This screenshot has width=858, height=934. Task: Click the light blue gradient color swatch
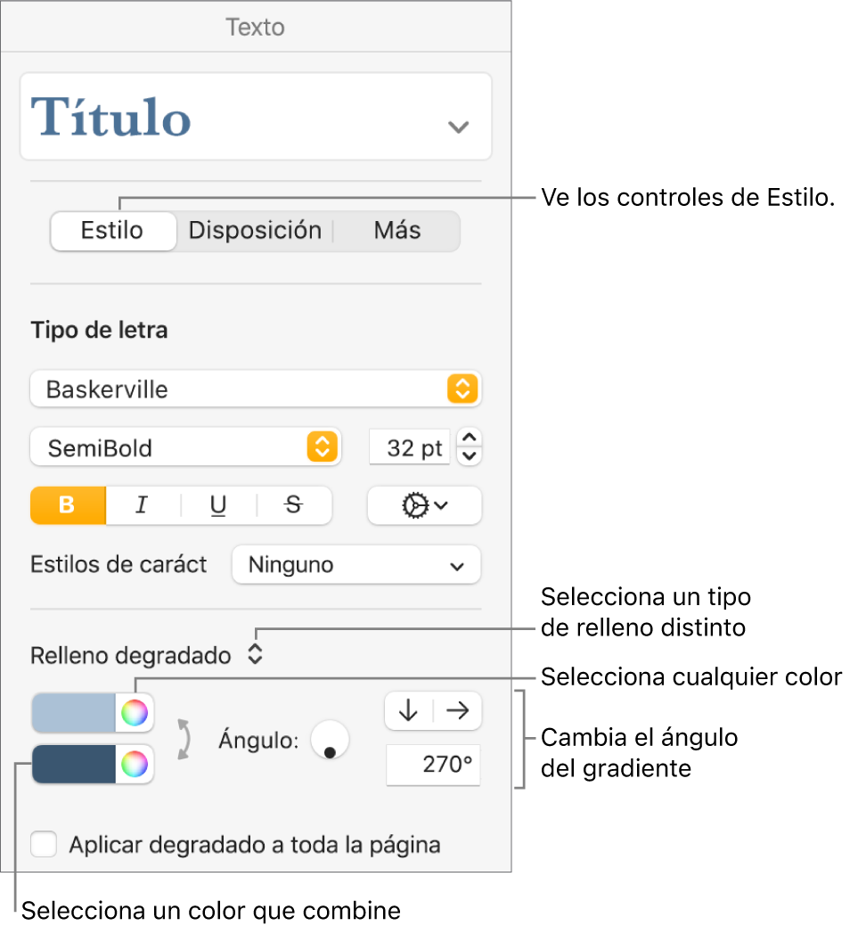[74, 713]
